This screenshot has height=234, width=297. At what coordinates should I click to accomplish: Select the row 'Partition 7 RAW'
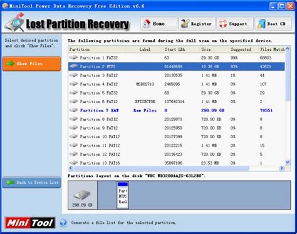177,110
